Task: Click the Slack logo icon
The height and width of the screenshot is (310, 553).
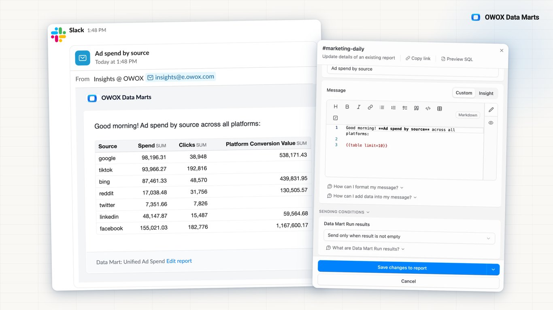Action: (58, 35)
